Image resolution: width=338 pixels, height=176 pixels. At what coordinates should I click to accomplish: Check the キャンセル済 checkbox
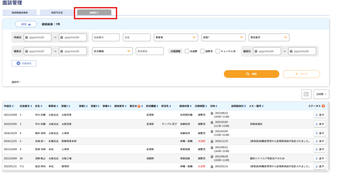pyautogui.click(x=218, y=51)
